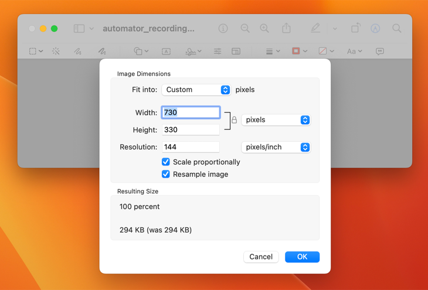The height and width of the screenshot is (290, 428).
Task: Open the Fit into Custom dropdown
Action: 196,90
